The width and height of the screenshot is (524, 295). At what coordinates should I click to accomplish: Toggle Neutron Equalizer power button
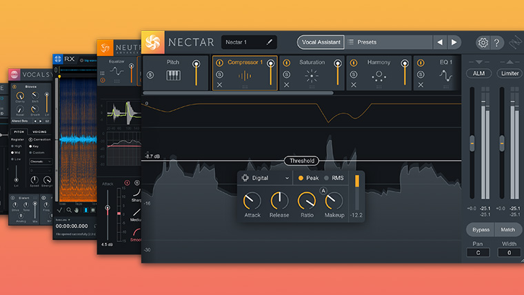[x=103, y=80]
